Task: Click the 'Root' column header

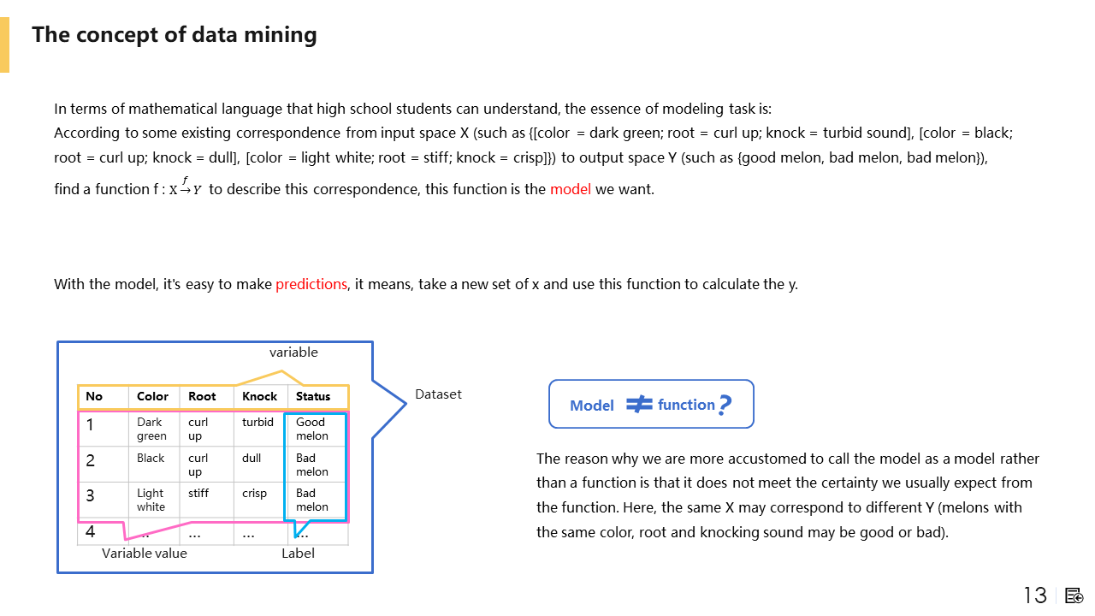Action: click(202, 396)
